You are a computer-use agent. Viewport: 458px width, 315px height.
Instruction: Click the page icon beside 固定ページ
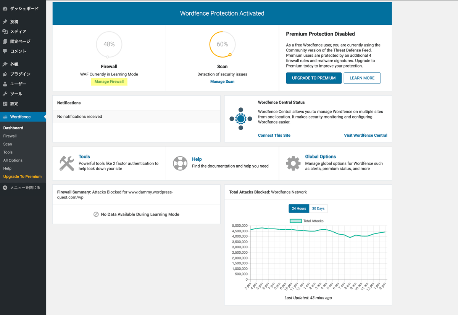click(5, 41)
